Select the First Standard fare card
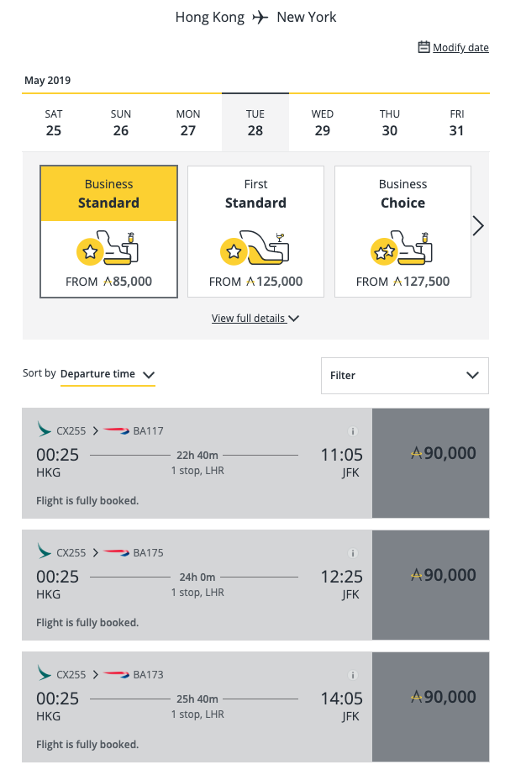Image resolution: width=505 pixels, height=770 pixels. pyautogui.click(x=255, y=232)
